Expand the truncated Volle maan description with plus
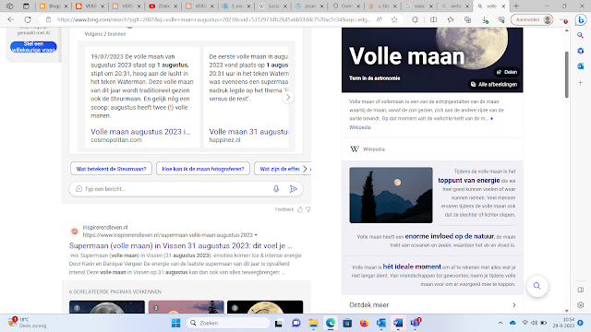 [x=491, y=119]
